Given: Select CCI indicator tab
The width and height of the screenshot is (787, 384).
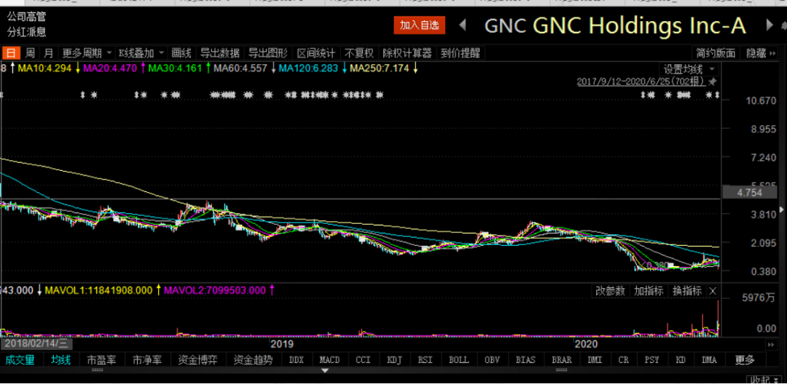Looking at the screenshot, I should click(363, 360).
